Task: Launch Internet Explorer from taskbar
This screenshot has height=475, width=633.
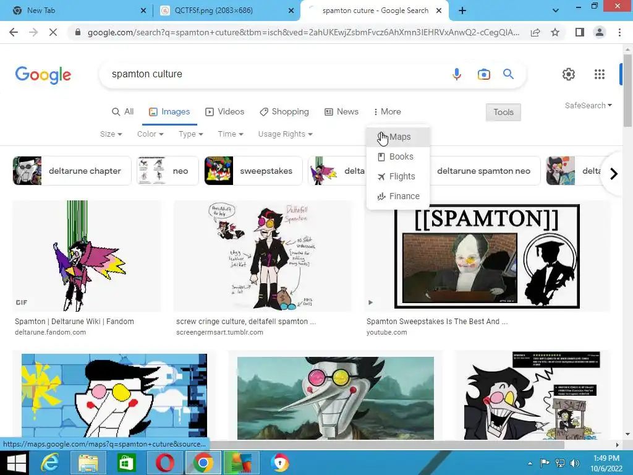Action: [51, 463]
